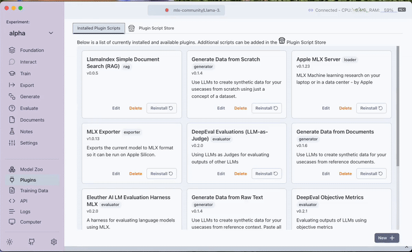Delete the MLX Exporter plugin

pos(135,174)
